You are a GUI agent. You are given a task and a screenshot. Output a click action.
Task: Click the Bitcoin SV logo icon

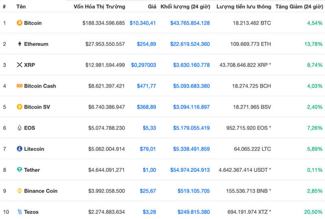click(x=19, y=107)
